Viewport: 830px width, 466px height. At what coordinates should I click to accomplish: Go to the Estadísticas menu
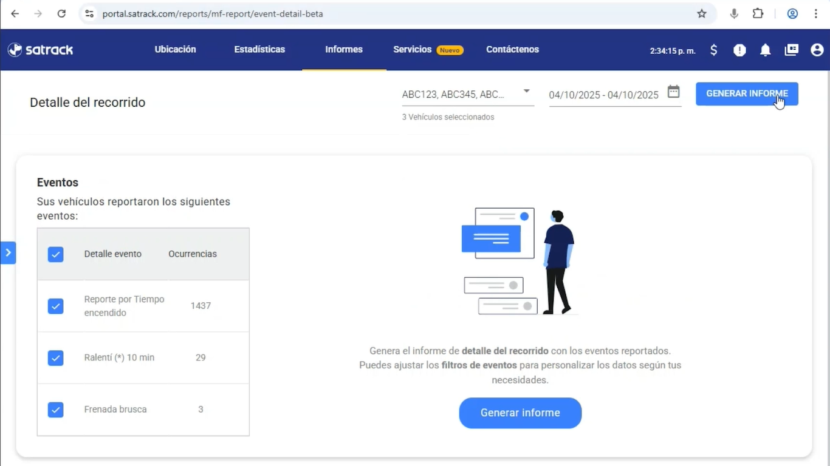pyautogui.click(x=259, y=50)
